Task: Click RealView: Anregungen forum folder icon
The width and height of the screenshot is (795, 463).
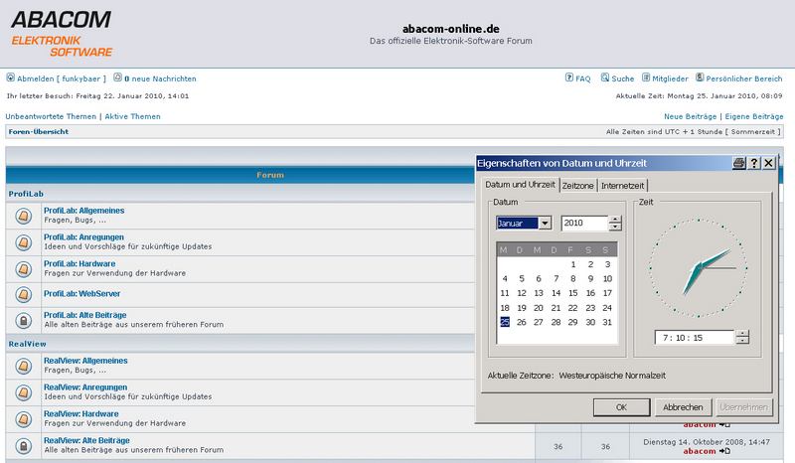Action: (23, 392)
